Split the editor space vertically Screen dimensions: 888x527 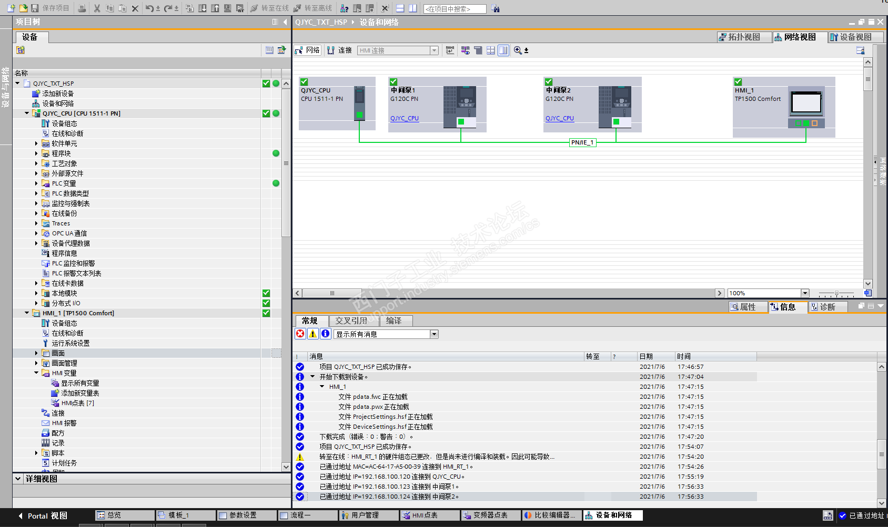click(413, 8)
